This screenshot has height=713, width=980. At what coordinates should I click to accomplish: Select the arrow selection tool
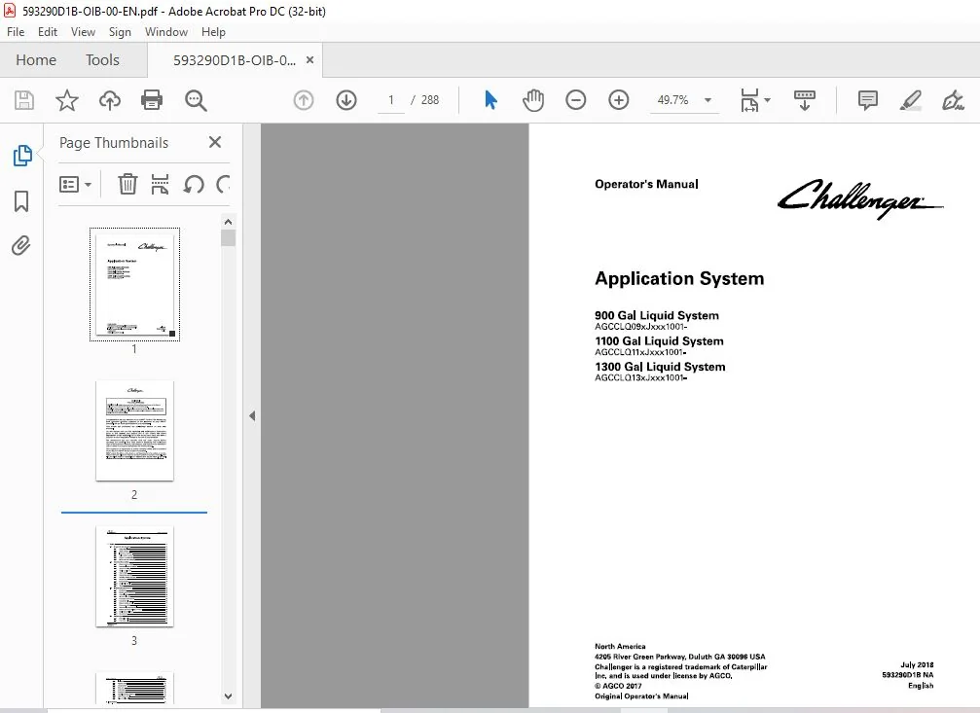(490, 100)
